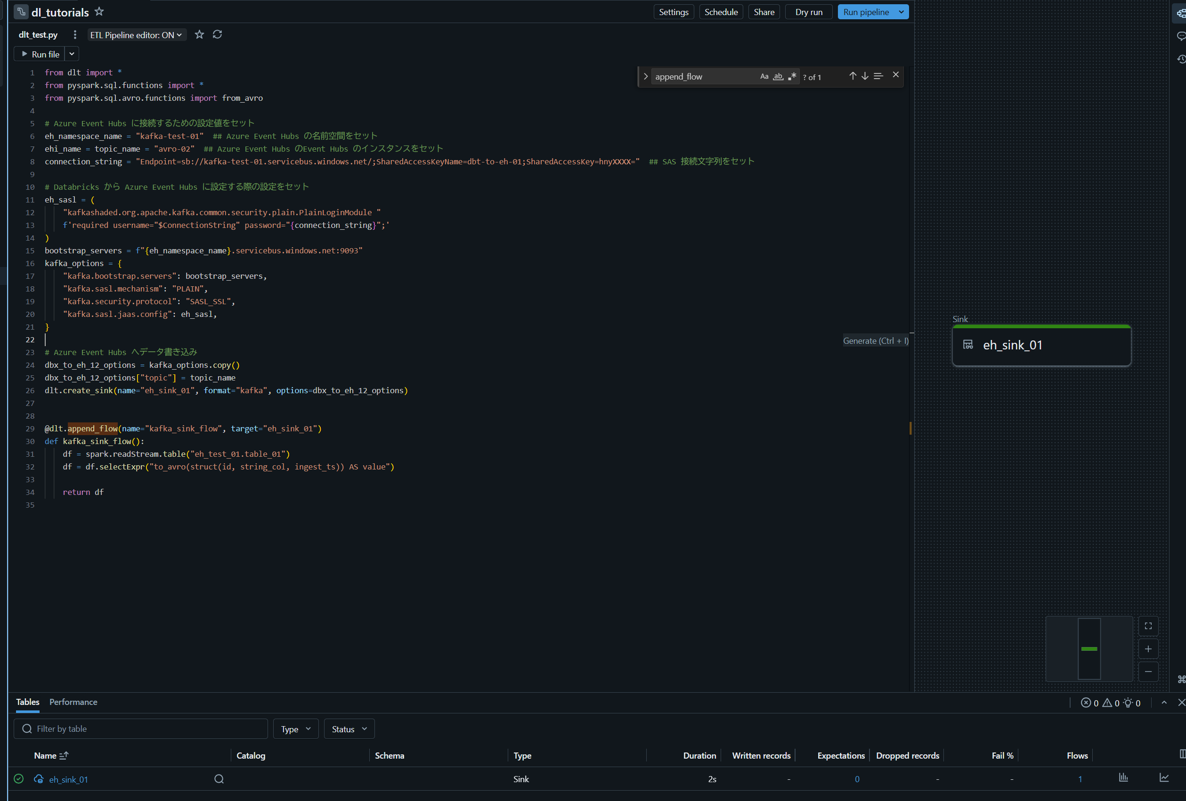The image size is (1186, 801).
Task: Click the Dry run button
Action: coord(808,12)
